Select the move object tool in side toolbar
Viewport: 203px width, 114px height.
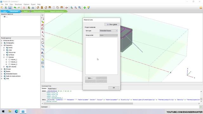(x=43, y=22)
